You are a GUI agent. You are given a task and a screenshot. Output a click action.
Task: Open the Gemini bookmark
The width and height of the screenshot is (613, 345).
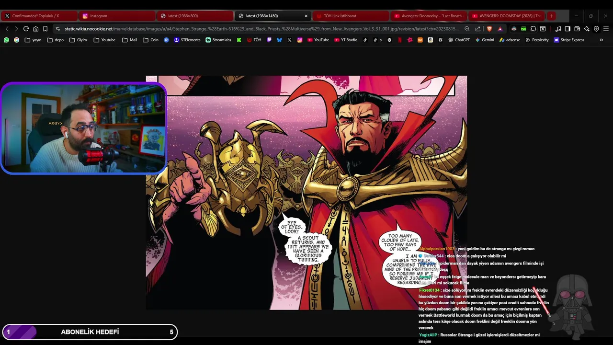(484, 40)
